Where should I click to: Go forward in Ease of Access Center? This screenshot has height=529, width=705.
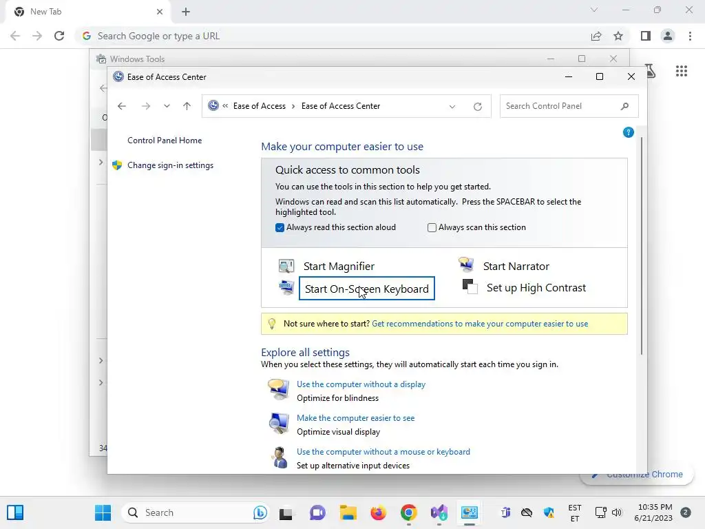tap(146, 106)
